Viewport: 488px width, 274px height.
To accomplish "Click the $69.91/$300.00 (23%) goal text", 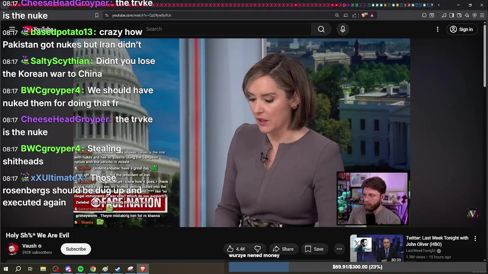I will (357, 267).
